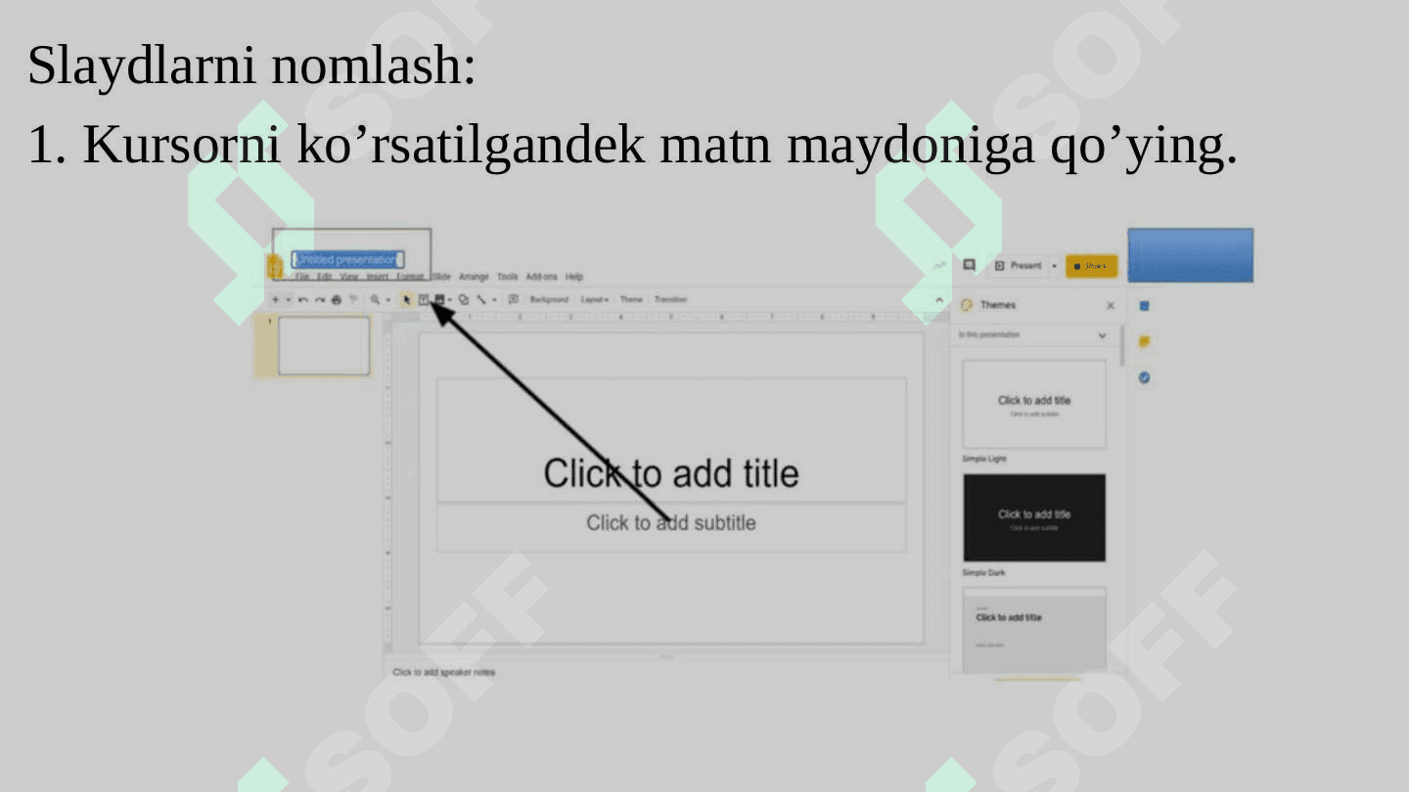This screenshot has width=1409, height=792.
Task: Select slide 1 thumbnail in filmstrip
Action: click(324, 345)
